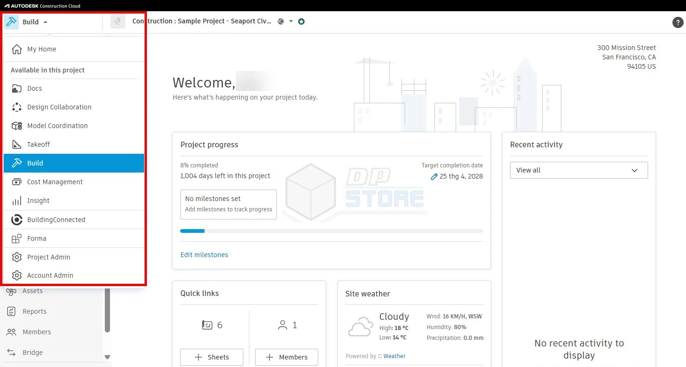
Task: Open Project Admin settings
Action: [x=74, y=257]
